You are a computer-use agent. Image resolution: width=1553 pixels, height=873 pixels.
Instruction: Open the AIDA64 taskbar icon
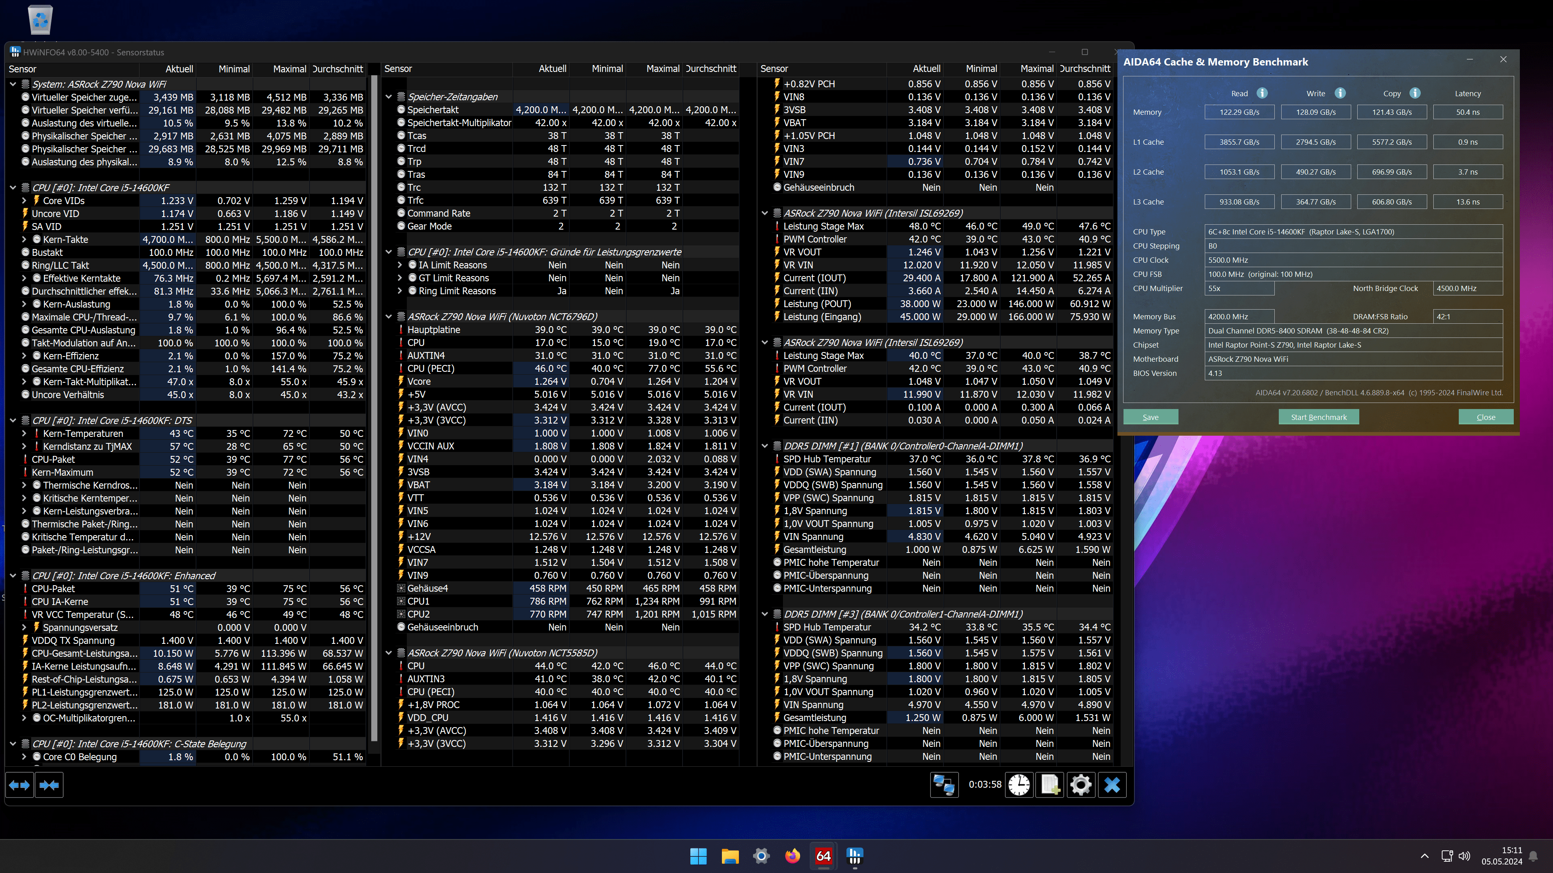click(x=823, y=856)
